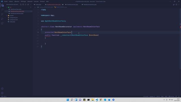Open index.php in the Explorer tree
181x102 pixels.
click(x=12, y=22)
